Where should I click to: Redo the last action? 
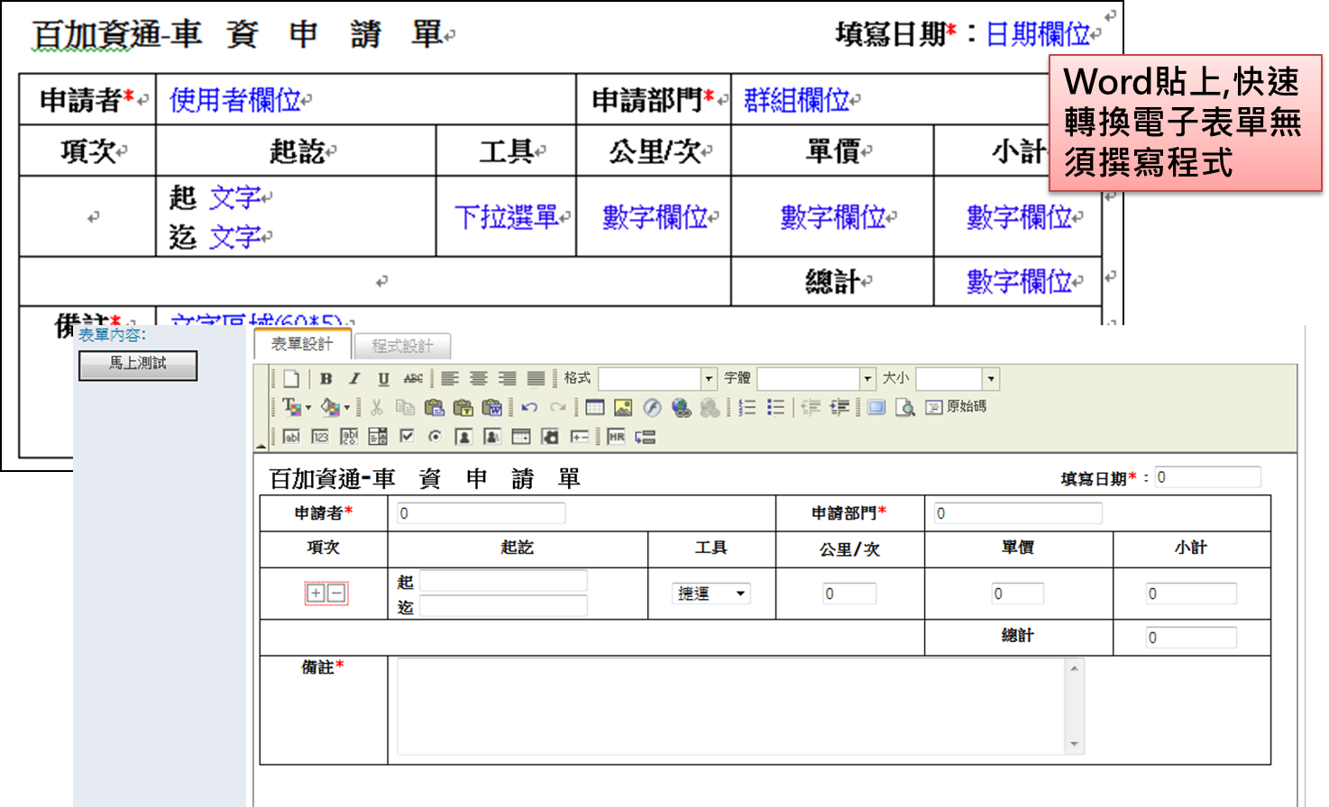(558, 408)
